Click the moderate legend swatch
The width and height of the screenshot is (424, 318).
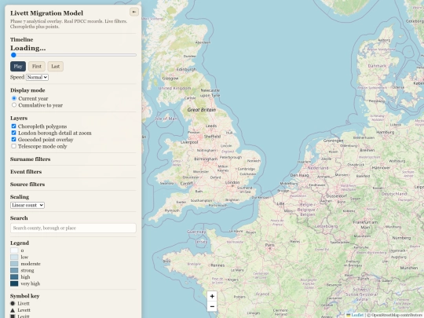point(14,264)
